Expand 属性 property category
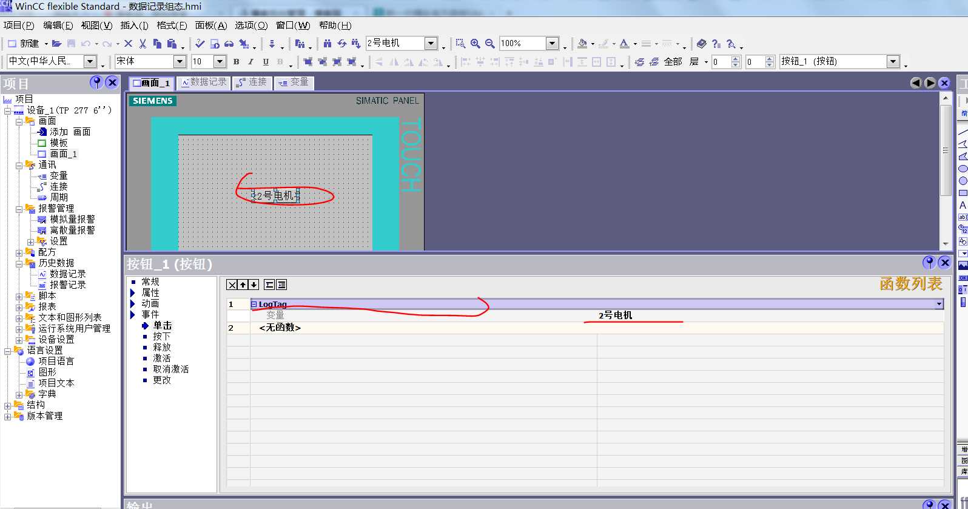The width and height of the screenshot is (968, 509). [x=133, y=292]
